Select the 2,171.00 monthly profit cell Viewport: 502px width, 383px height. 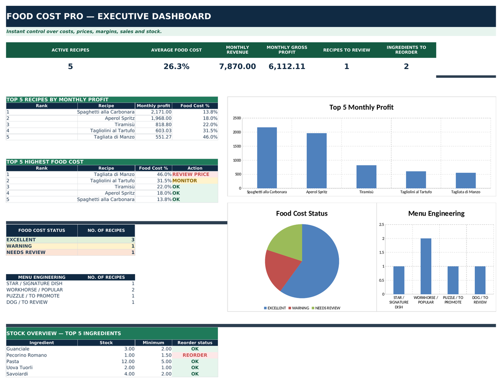click(x=154, y=112)
